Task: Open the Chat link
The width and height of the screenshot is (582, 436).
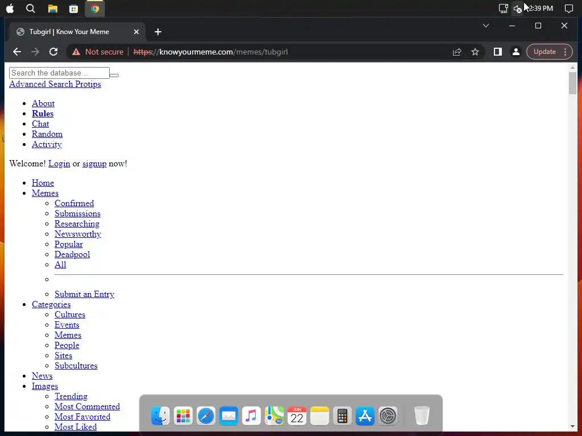Action: [x=40, y=124]
